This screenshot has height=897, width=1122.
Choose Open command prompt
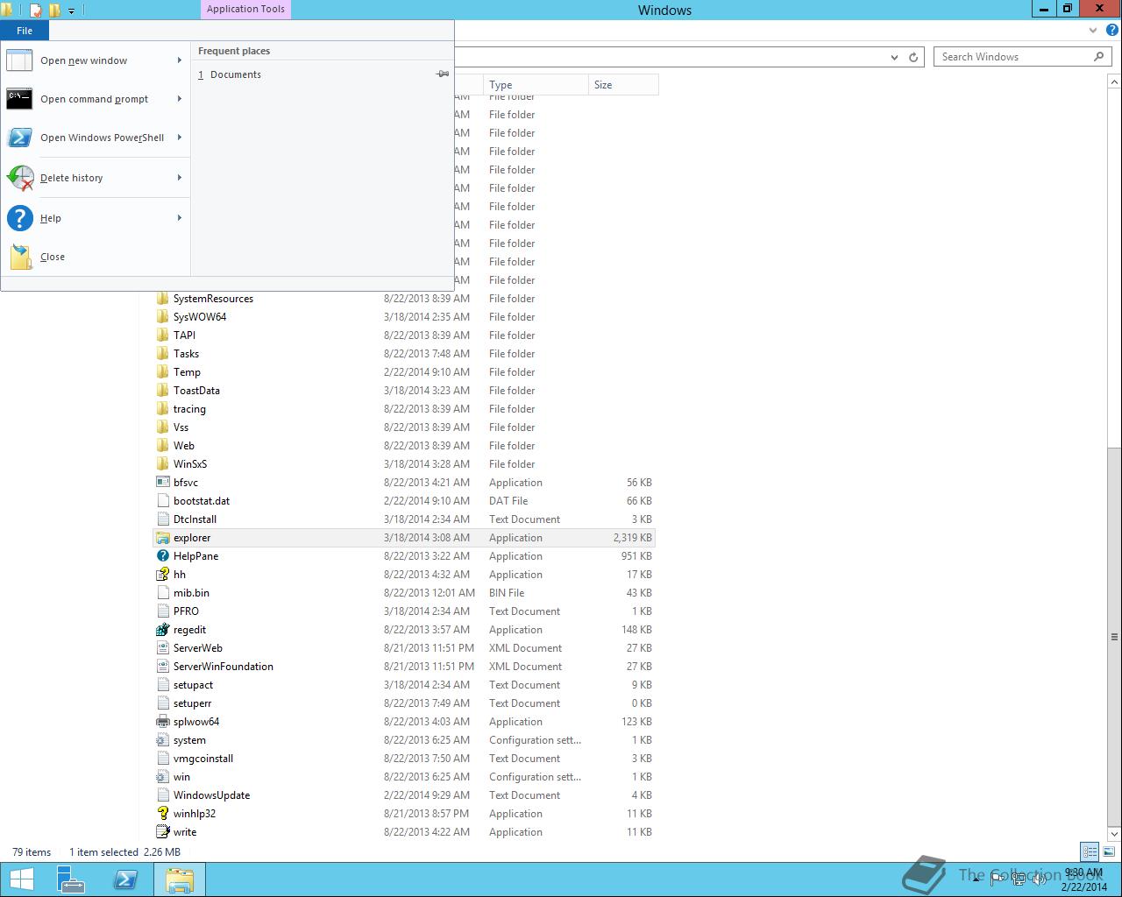pyautogui.click(x=94, y=99)
